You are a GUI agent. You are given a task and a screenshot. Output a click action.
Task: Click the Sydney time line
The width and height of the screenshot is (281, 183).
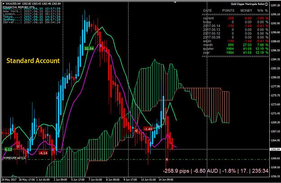click(32, 19)
